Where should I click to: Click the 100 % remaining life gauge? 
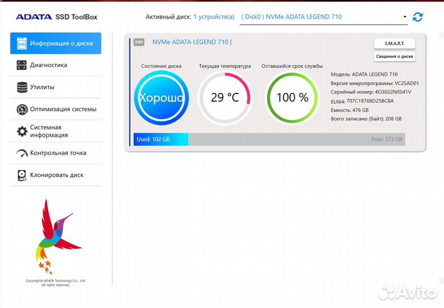click(x=292, y=97)
